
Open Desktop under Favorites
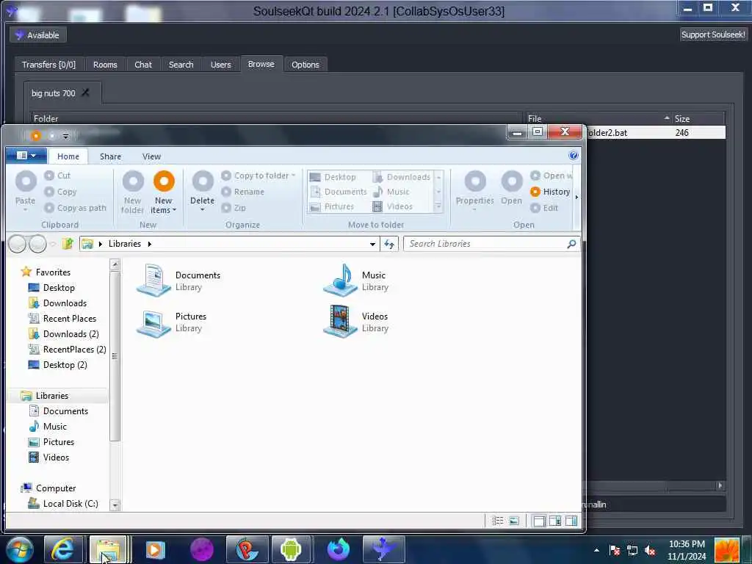tap(52, 288)
